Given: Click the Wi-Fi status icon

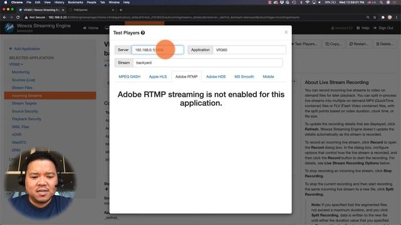Looking at the screenshot, I should 308,2.
